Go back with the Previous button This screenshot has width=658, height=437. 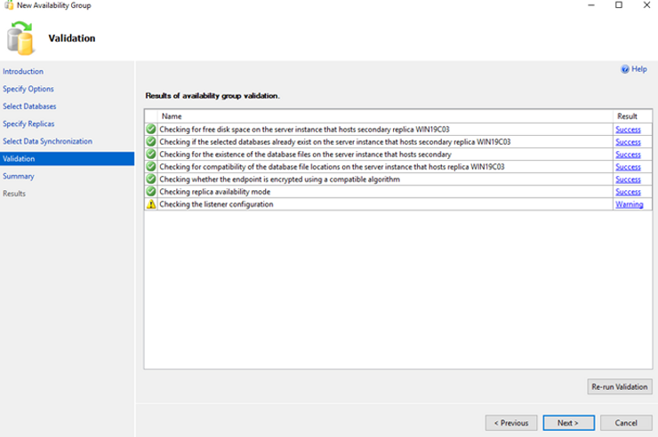(511, 423)
